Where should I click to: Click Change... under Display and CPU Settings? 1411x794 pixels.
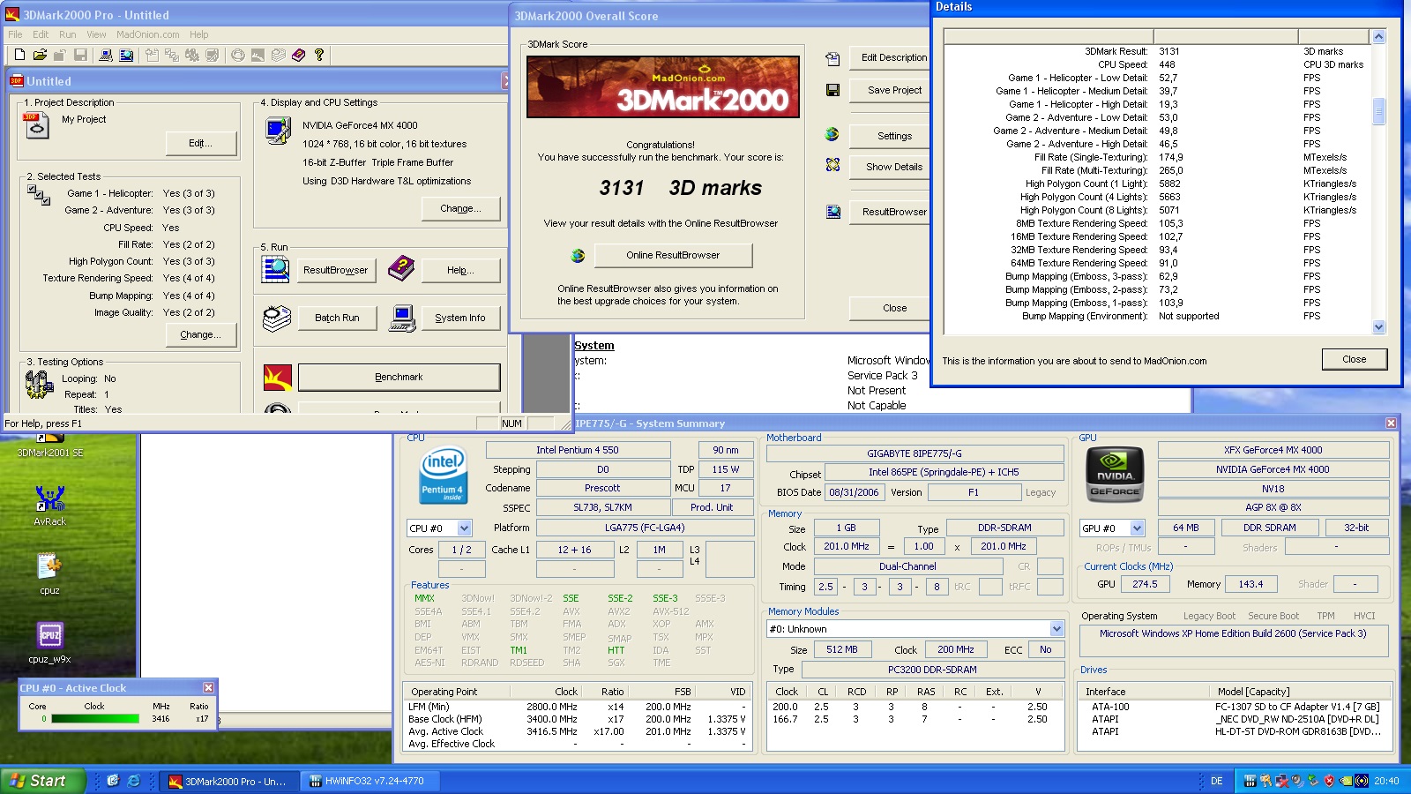(461, 208)
